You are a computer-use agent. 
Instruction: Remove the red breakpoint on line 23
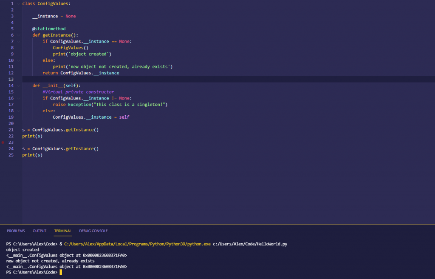click(3, 142)
